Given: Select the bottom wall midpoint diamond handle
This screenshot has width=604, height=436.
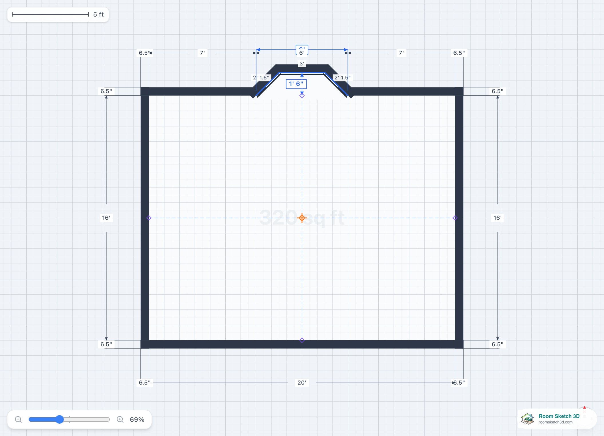Looking at the screenshot, I should click(x=302, y=340).
